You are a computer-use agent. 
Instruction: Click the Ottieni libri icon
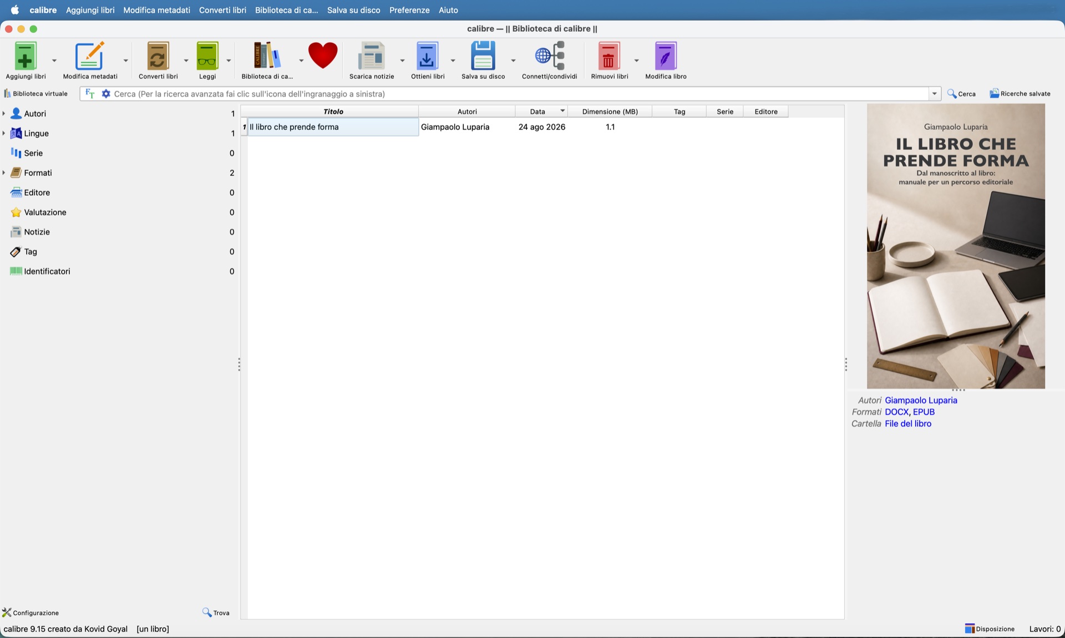click(427, 56)
